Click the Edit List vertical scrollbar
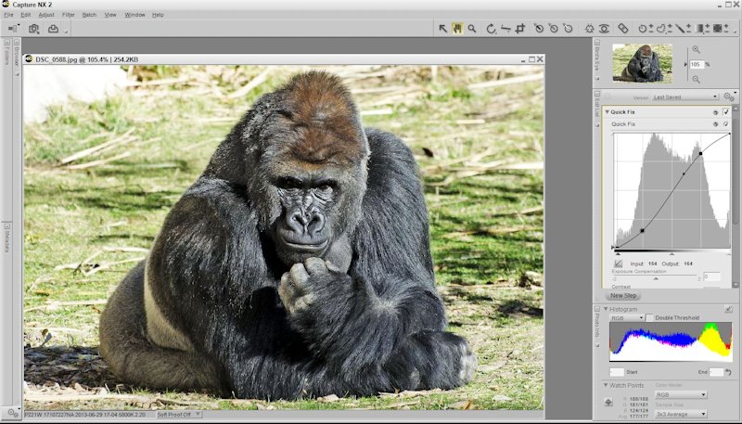 (736, 197)
